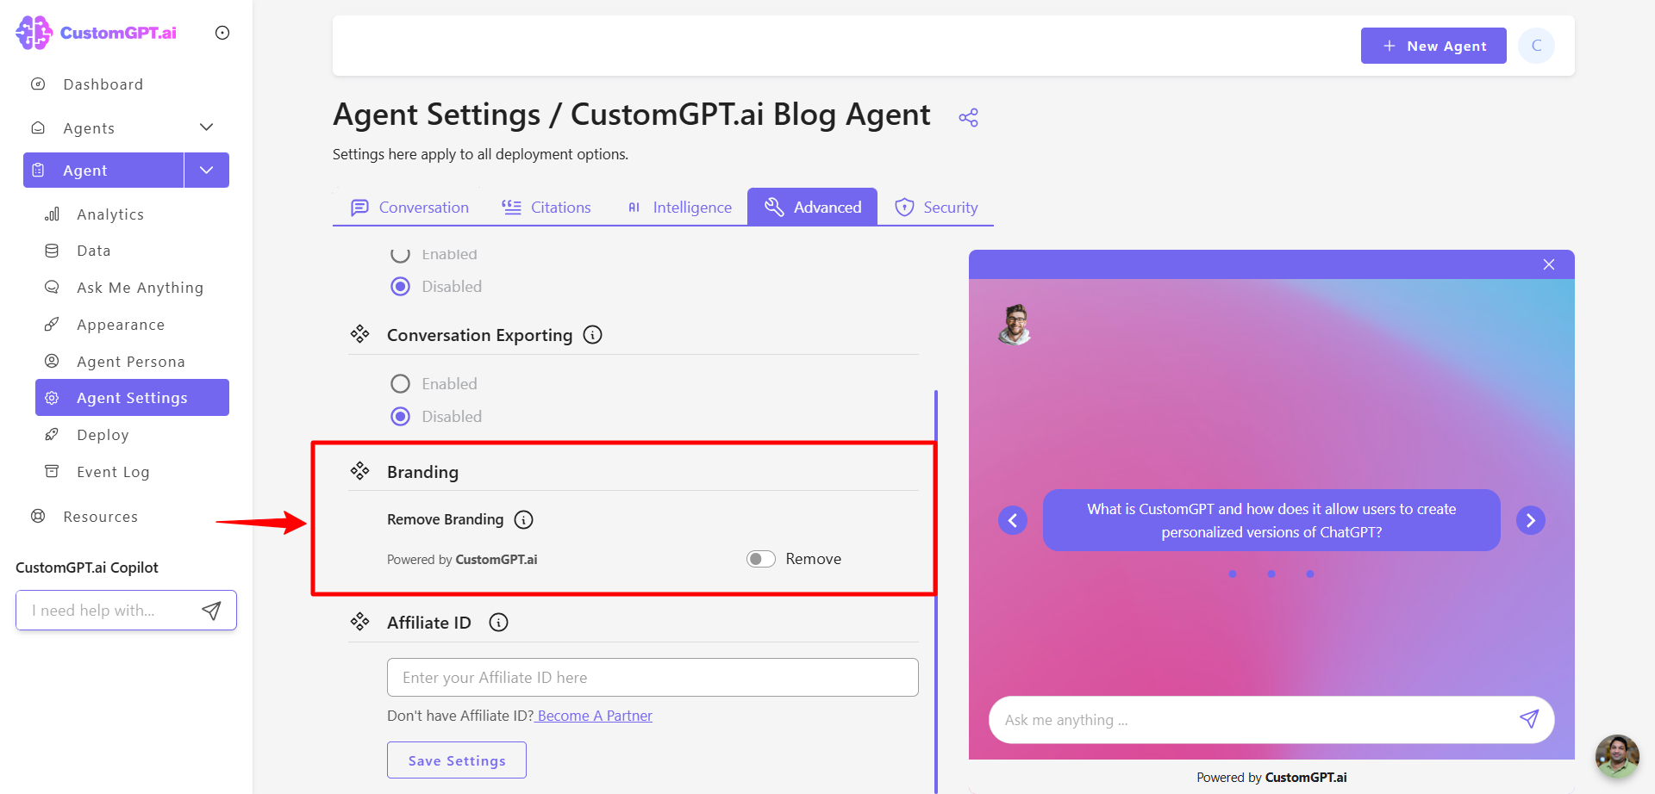This screenshot has height=794, width=1655.
Task: Click the Affiliate ID section icon
Action: (x=360, y=622)
